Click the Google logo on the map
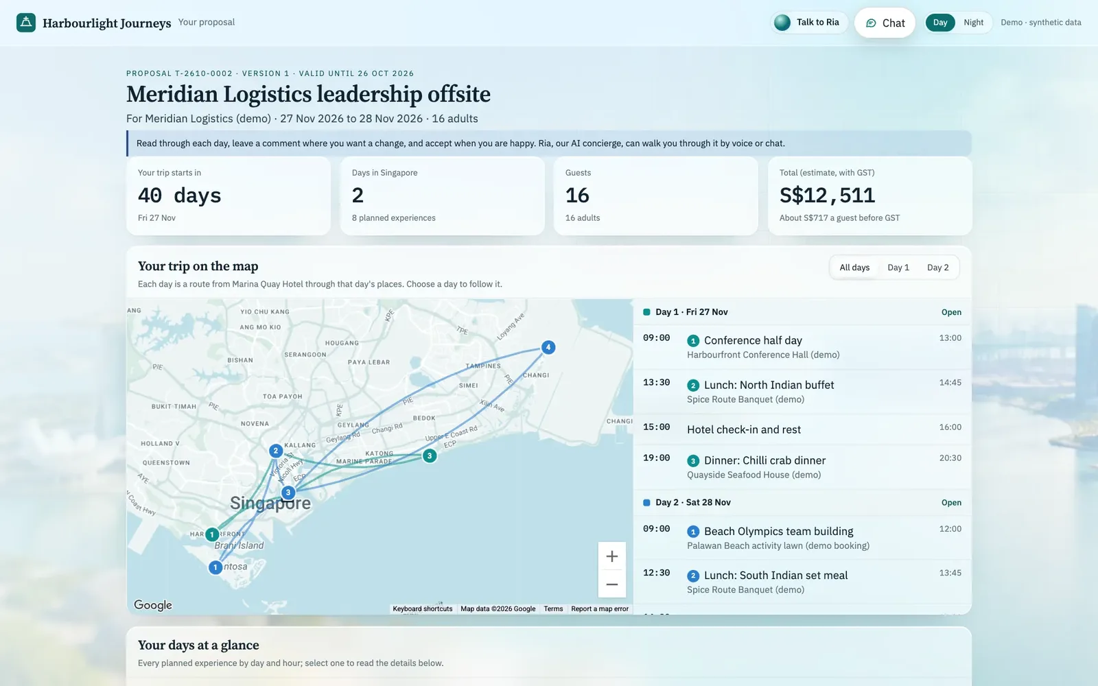 (153, 605)
